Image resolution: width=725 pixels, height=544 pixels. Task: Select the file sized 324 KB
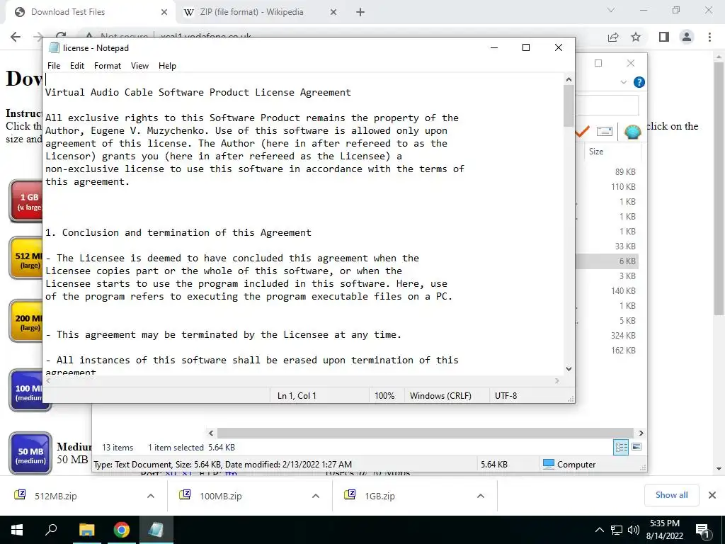pos(623,335)
